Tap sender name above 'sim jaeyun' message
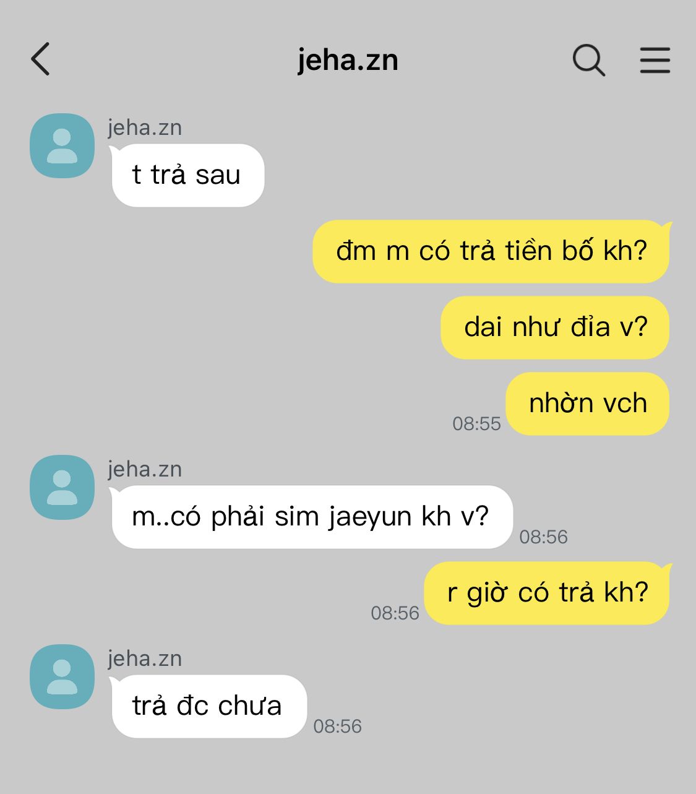This screenshot has width=696, height=794. [145, 469]
